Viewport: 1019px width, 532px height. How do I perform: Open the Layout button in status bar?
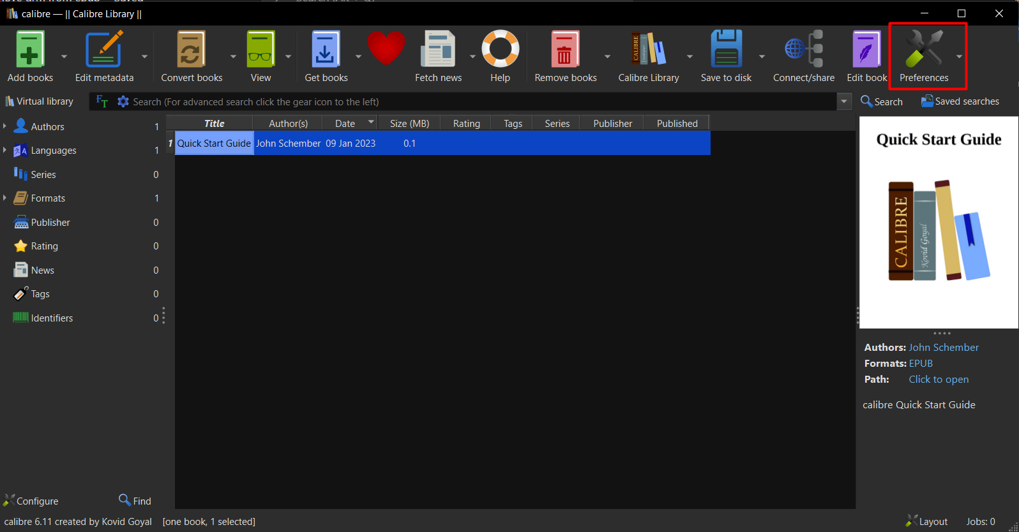[x=926, y=521]
